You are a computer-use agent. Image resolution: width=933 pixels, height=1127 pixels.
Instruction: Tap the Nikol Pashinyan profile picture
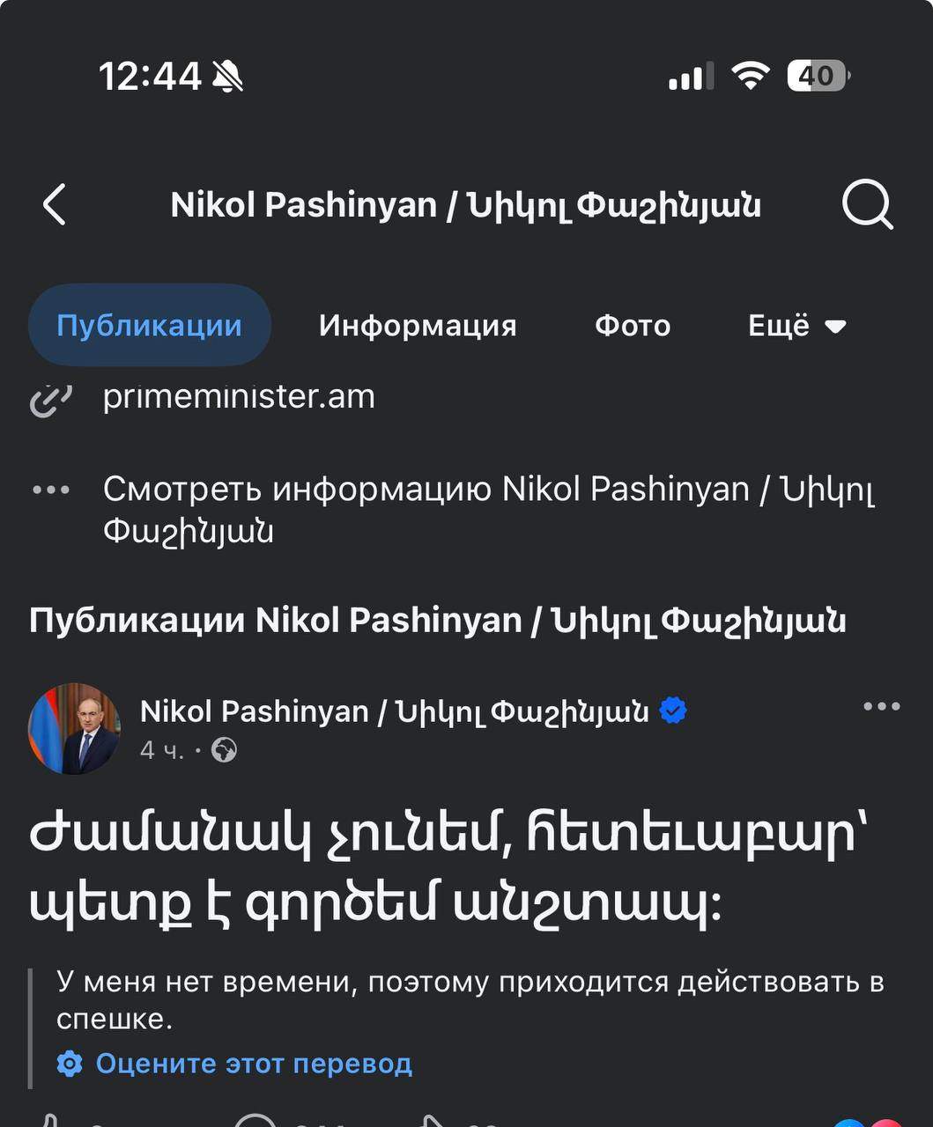[75, 728]
